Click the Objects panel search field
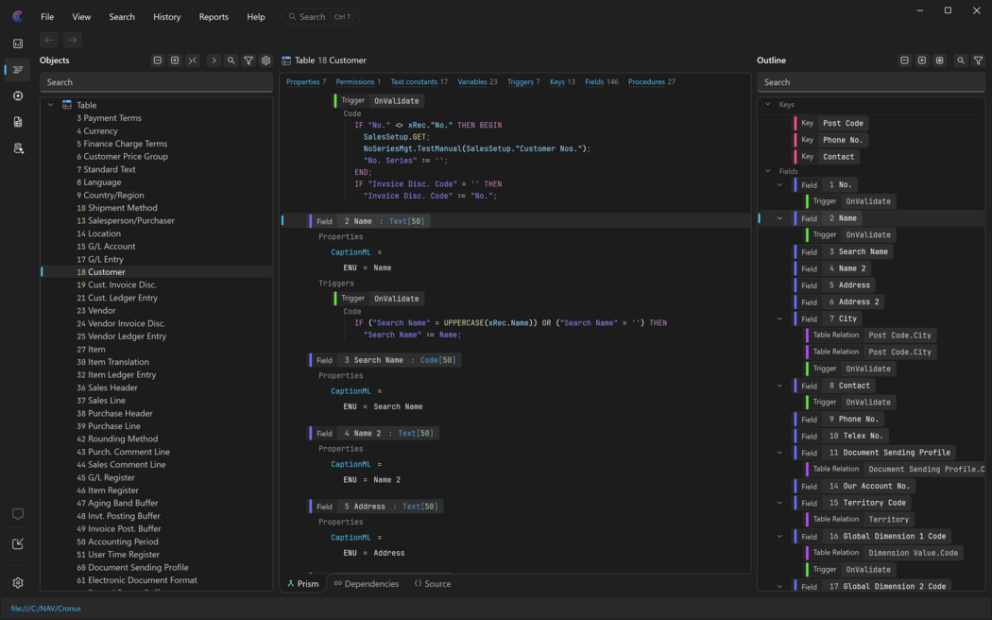The image size is (992, 620). click(x=156, y=82)
